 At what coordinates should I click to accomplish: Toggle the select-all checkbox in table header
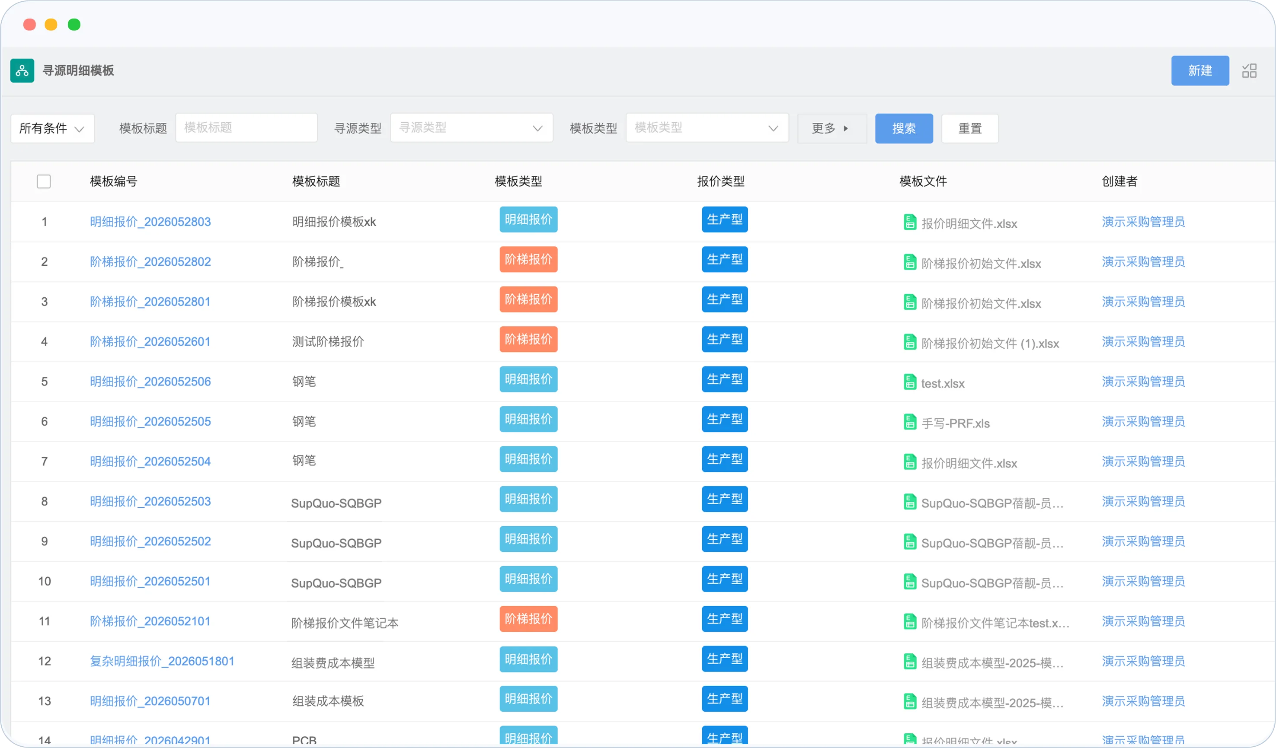click(44, 181)
